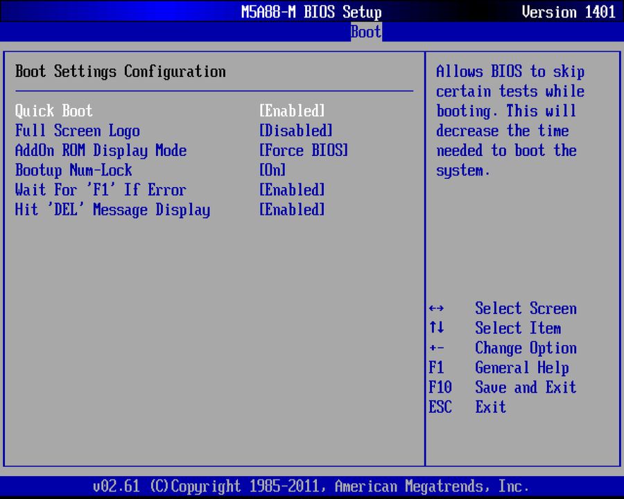Change Full Screen Logo [Disabled] value
The image size is (624, 499).
[x=295, y=130]
